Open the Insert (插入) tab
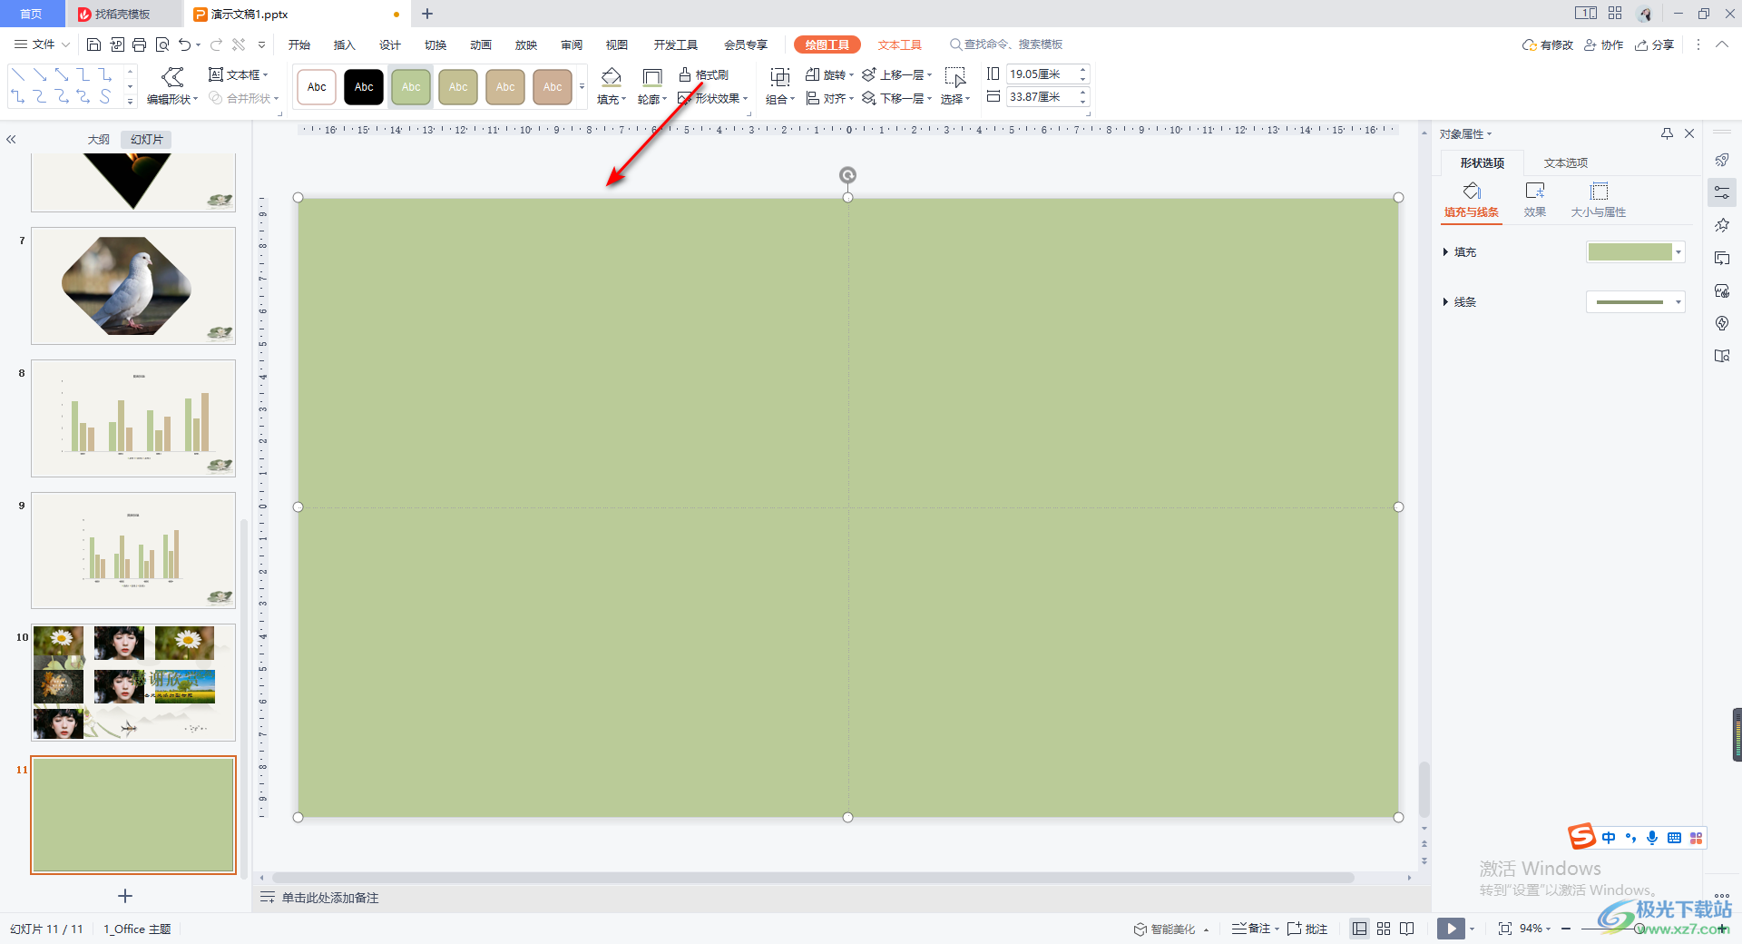1742x944 pixels. click(x=344, y=44)
